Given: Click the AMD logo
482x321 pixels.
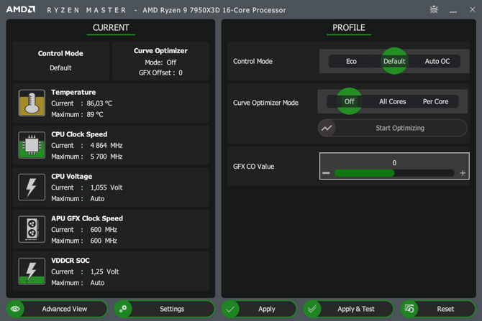Looking at the screenshot, I should (21, 9).
